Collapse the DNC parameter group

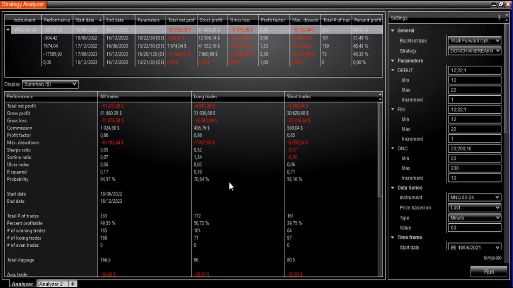pyautogui.click(x=393, y=148)
